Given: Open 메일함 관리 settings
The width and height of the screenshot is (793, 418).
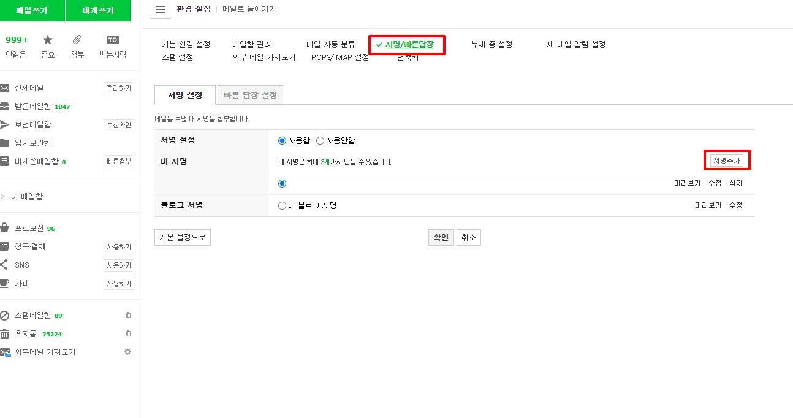Looking at the screenshot, I should 251,44.
